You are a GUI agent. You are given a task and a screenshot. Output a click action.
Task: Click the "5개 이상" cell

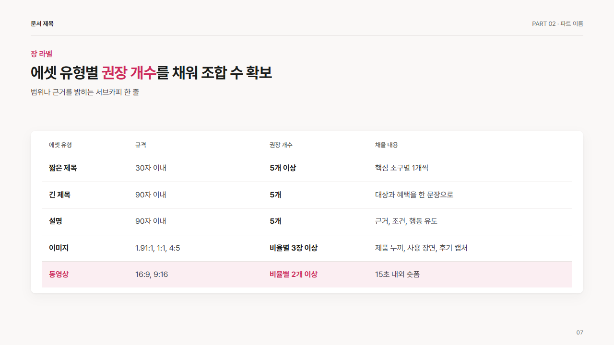[x=283, y=168]
